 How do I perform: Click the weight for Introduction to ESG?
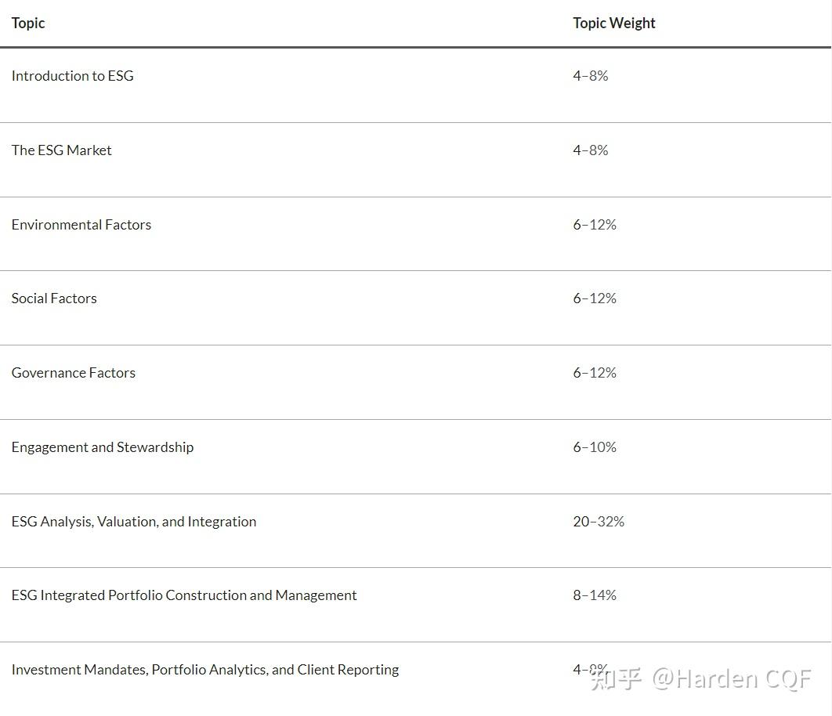pyautogui.click(x=590, y=76)
